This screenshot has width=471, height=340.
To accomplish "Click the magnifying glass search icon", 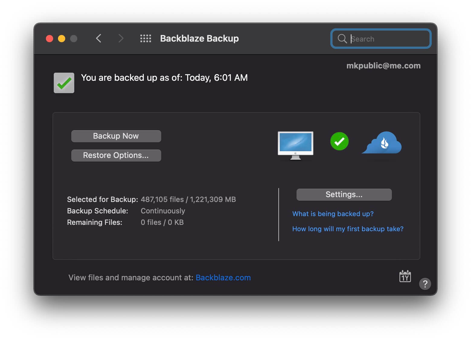I will (342, 39).
